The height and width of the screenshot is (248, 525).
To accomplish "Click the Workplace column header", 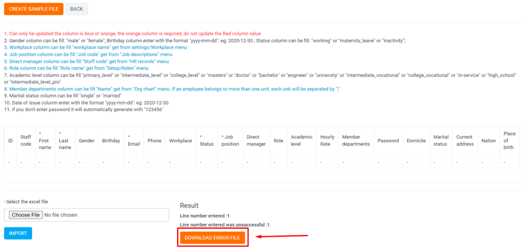I will click(x=180, y=141).
